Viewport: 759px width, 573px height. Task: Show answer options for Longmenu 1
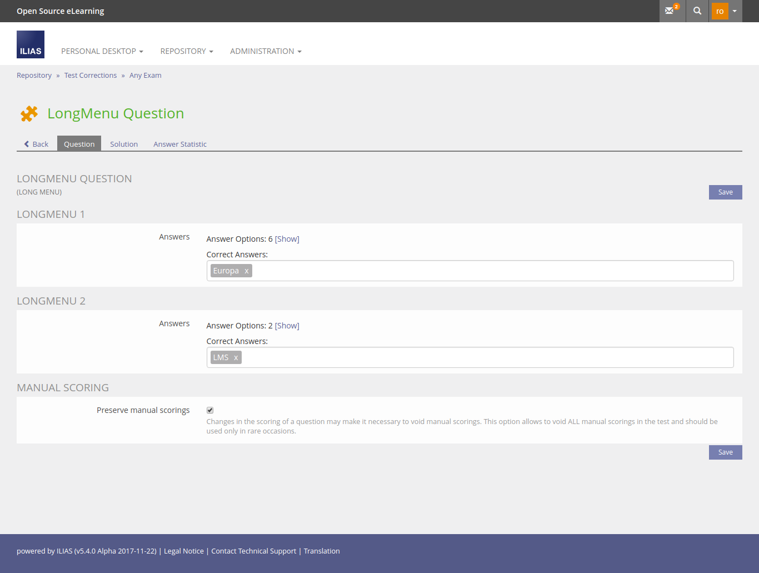287,239
